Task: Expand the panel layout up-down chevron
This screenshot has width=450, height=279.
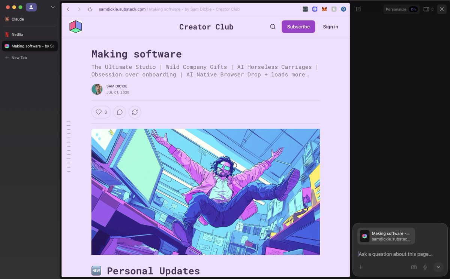Action: pos(432,9)
